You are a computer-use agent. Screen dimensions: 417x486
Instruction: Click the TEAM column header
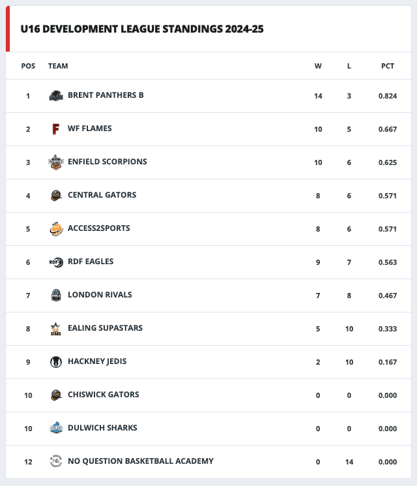(x=58, y=66)
